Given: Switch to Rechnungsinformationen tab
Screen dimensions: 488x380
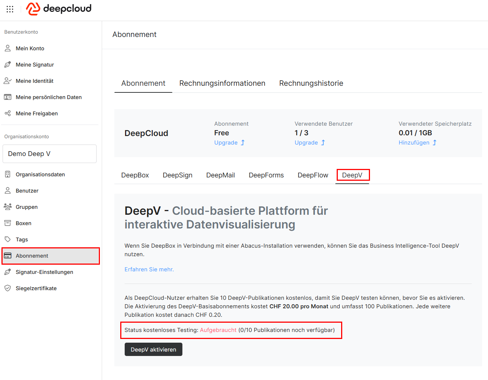Looking at the screenshot, I should tap(222, 84).
